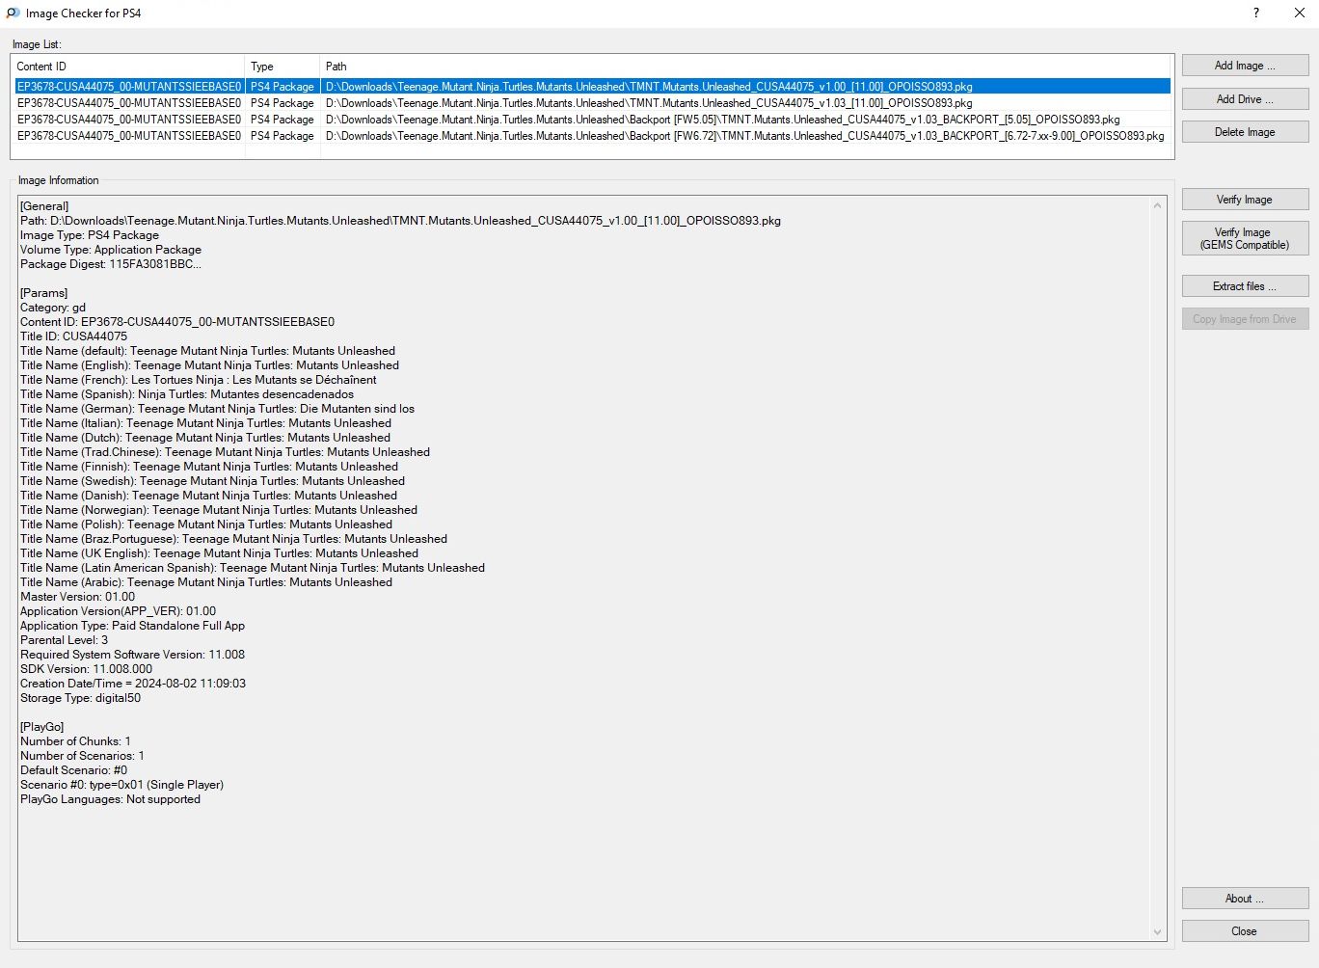Click the Scenario #0 Single Player line
The width and height of the screenshot is (1319, 968).
[x=121, y=785]
